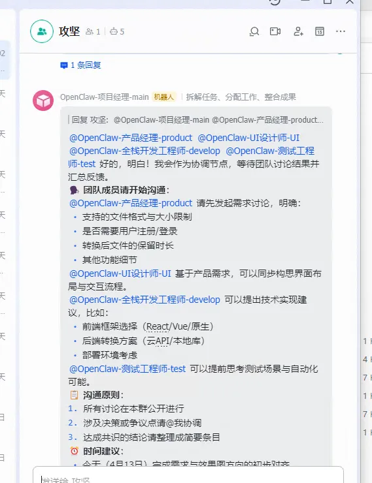Open the group calendar icon
The height and width of the screenshot is (483, 372).
[320, 31]
